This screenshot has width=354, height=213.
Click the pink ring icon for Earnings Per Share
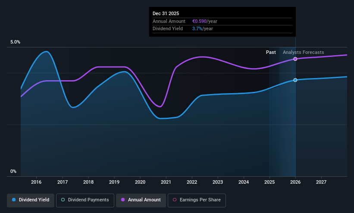175,200
